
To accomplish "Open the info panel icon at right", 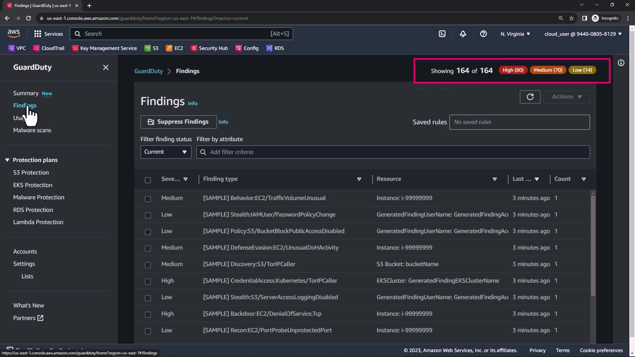I will tap(621, 63).
